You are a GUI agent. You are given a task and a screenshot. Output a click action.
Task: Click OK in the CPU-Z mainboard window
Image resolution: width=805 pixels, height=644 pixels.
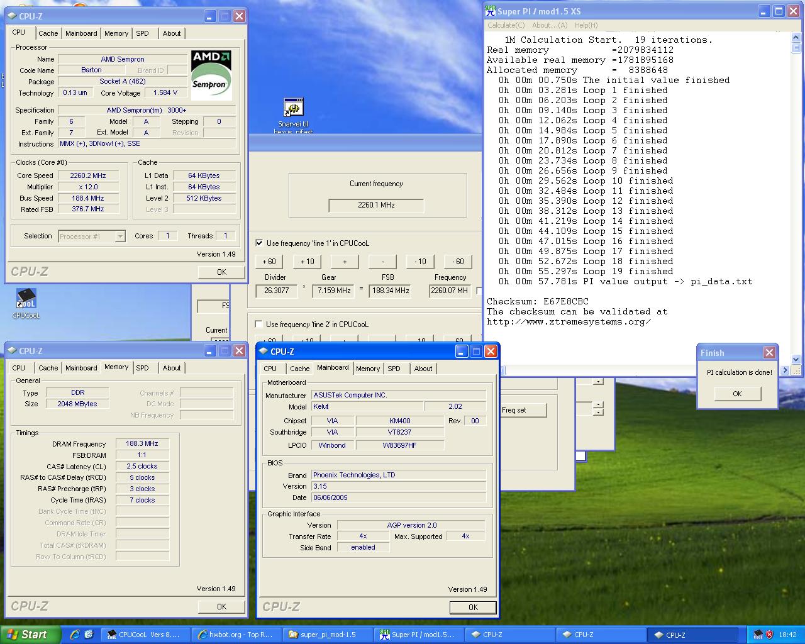tap(473, 608)
